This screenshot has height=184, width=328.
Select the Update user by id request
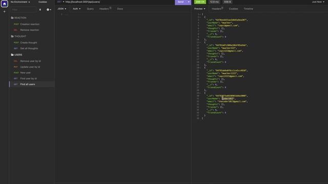32,67
